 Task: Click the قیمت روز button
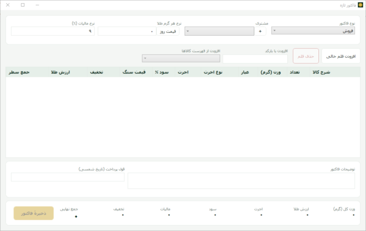[168, 32]
